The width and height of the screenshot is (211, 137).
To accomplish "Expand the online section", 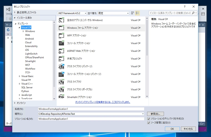I will point(15,103).
